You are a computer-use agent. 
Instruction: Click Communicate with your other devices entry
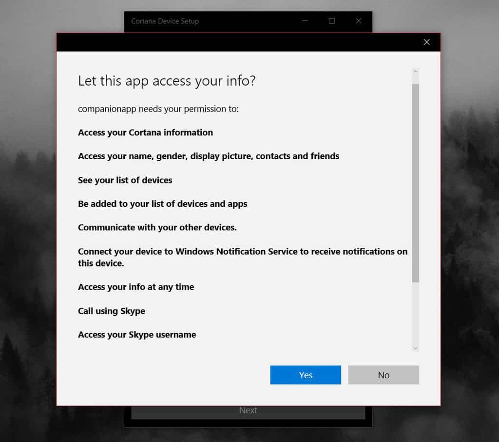(x=161, y=227)
